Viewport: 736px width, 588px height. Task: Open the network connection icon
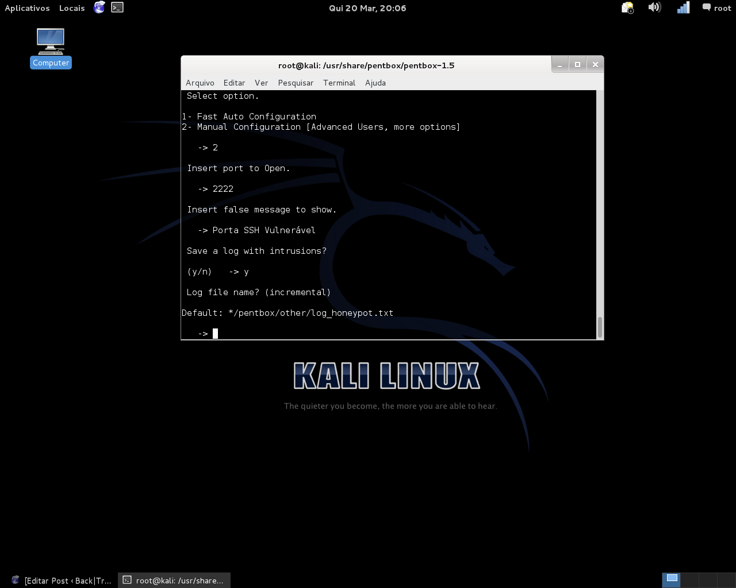tap(683, 7)
